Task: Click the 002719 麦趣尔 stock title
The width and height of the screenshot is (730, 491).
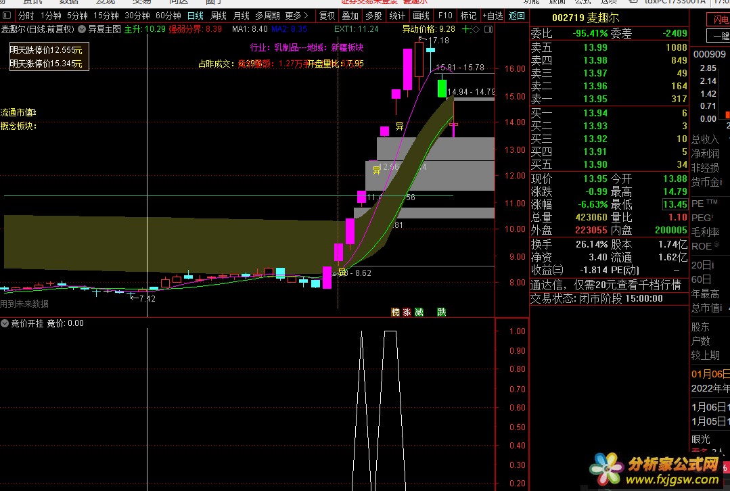Action: point(585,18)
